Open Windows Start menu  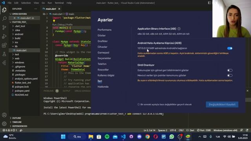point(63,137)
